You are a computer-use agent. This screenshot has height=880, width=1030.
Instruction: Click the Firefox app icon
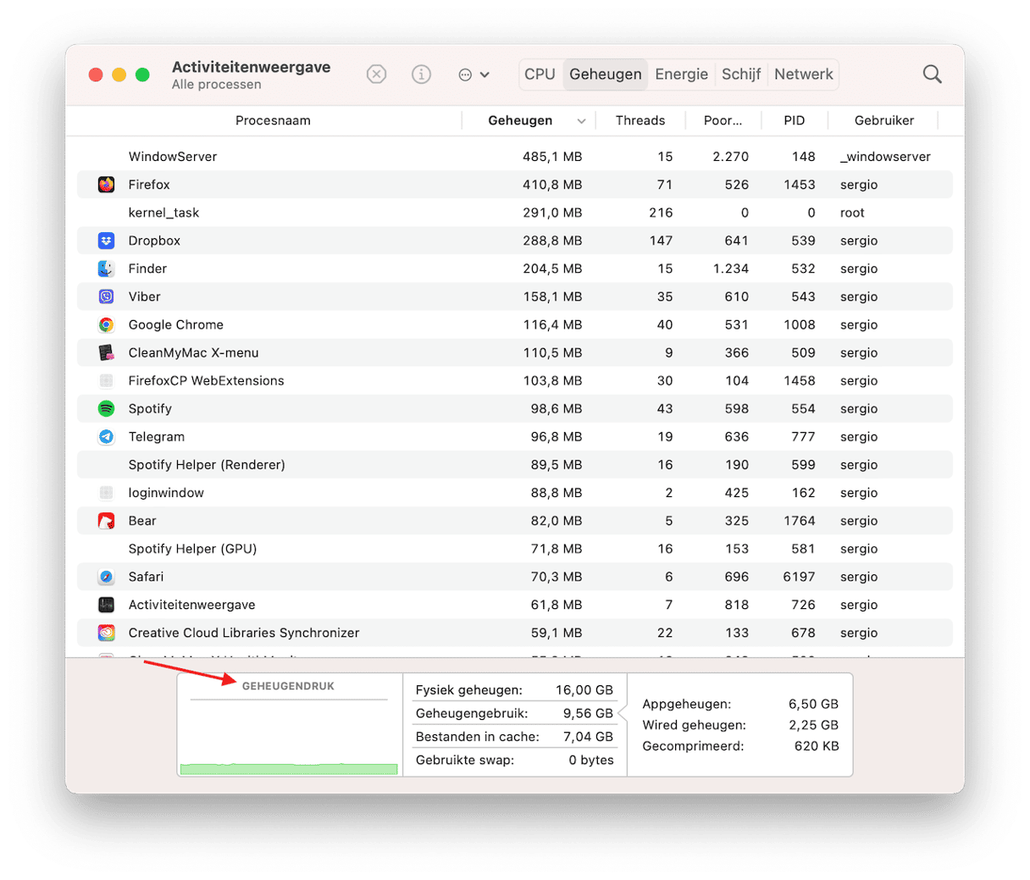(106, 185)
